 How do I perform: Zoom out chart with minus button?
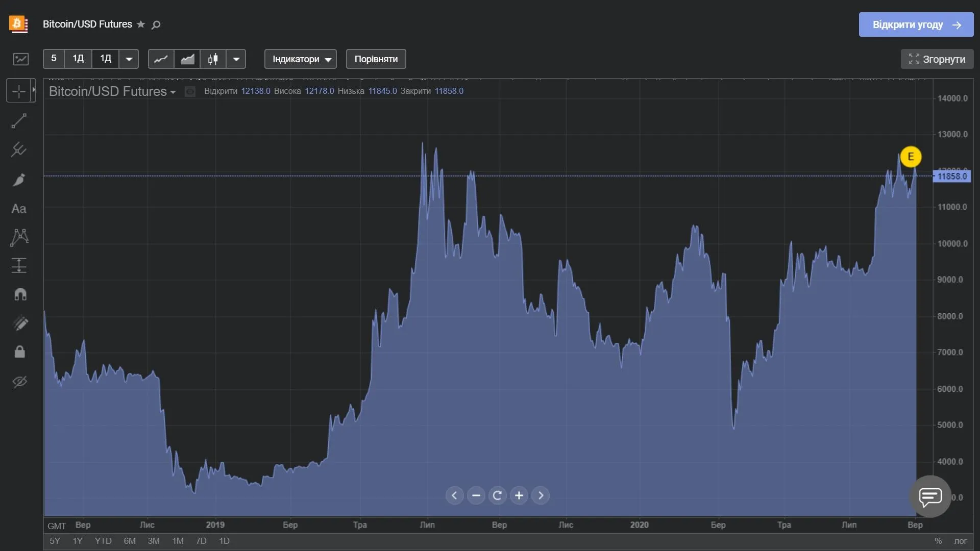tap(476, 495)
